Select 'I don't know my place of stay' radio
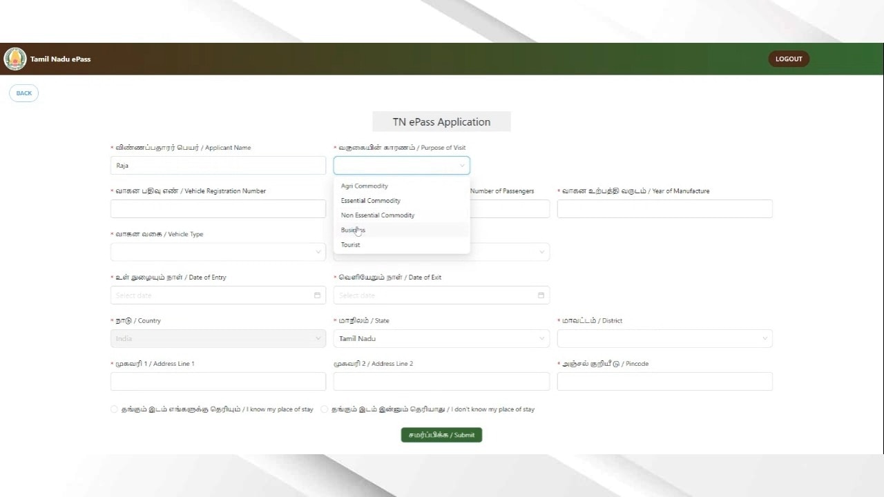This screenshot has height=497, width=884. [x=324, y=409]
